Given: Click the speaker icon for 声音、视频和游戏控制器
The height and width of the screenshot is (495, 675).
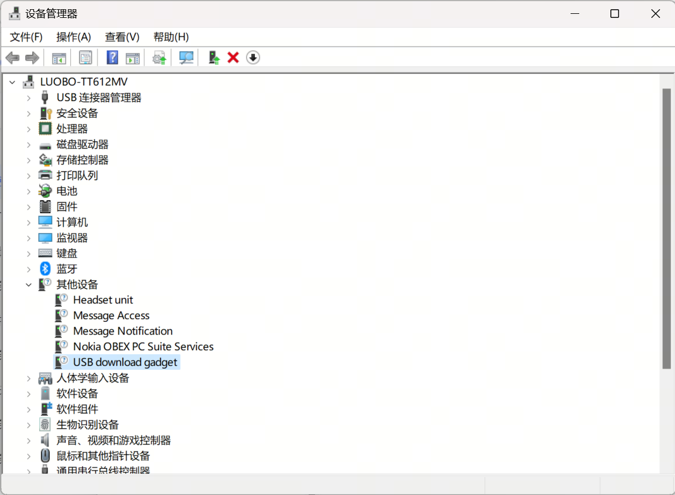Looking at the screenshot, I should click(45, 440).
